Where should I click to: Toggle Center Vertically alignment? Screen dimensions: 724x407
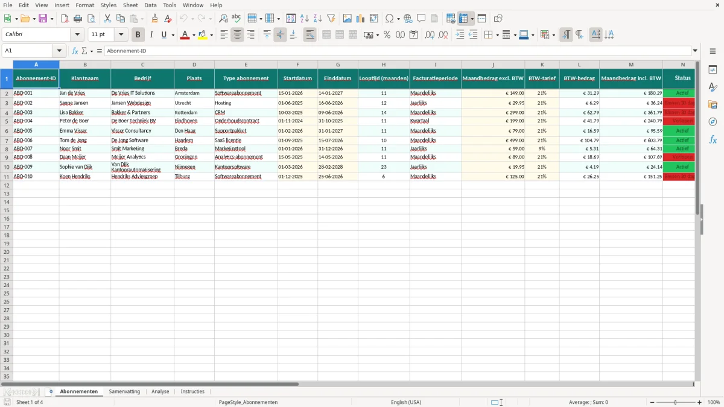(281, 35)
